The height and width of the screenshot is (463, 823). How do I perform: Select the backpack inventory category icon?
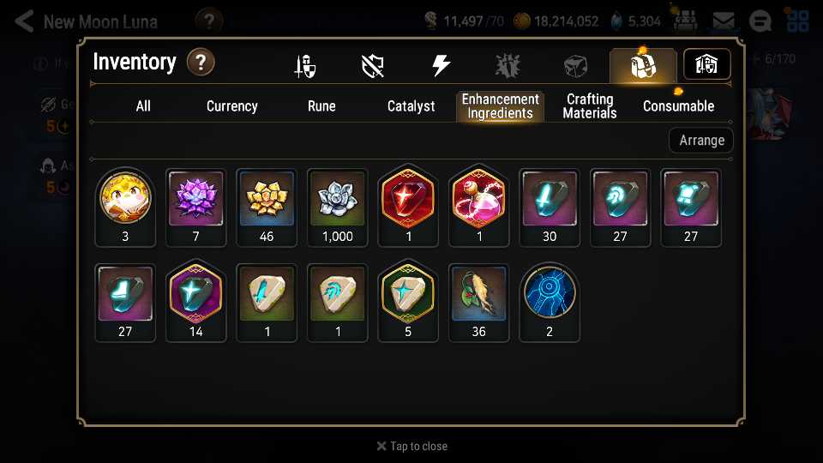click(x=643, y=66)
